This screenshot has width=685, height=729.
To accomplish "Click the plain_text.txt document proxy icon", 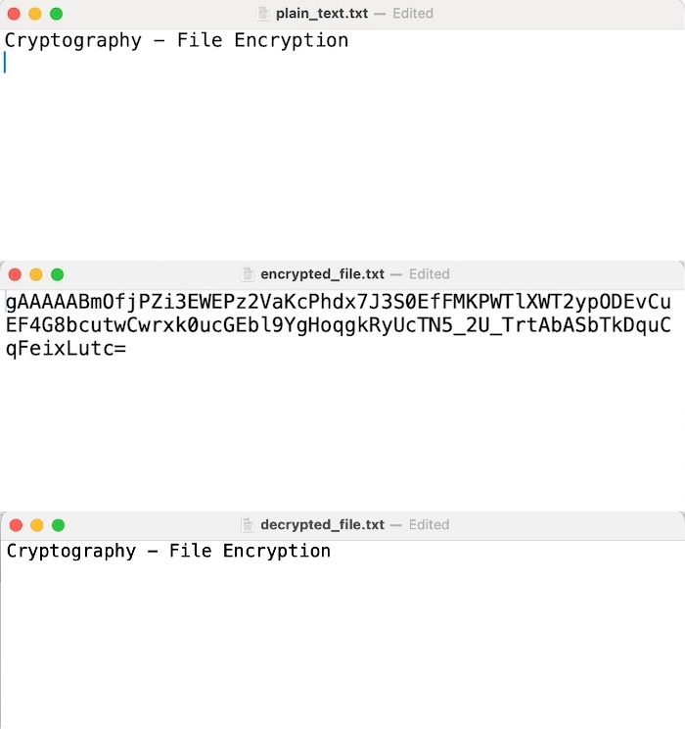I will coord(262,14).
